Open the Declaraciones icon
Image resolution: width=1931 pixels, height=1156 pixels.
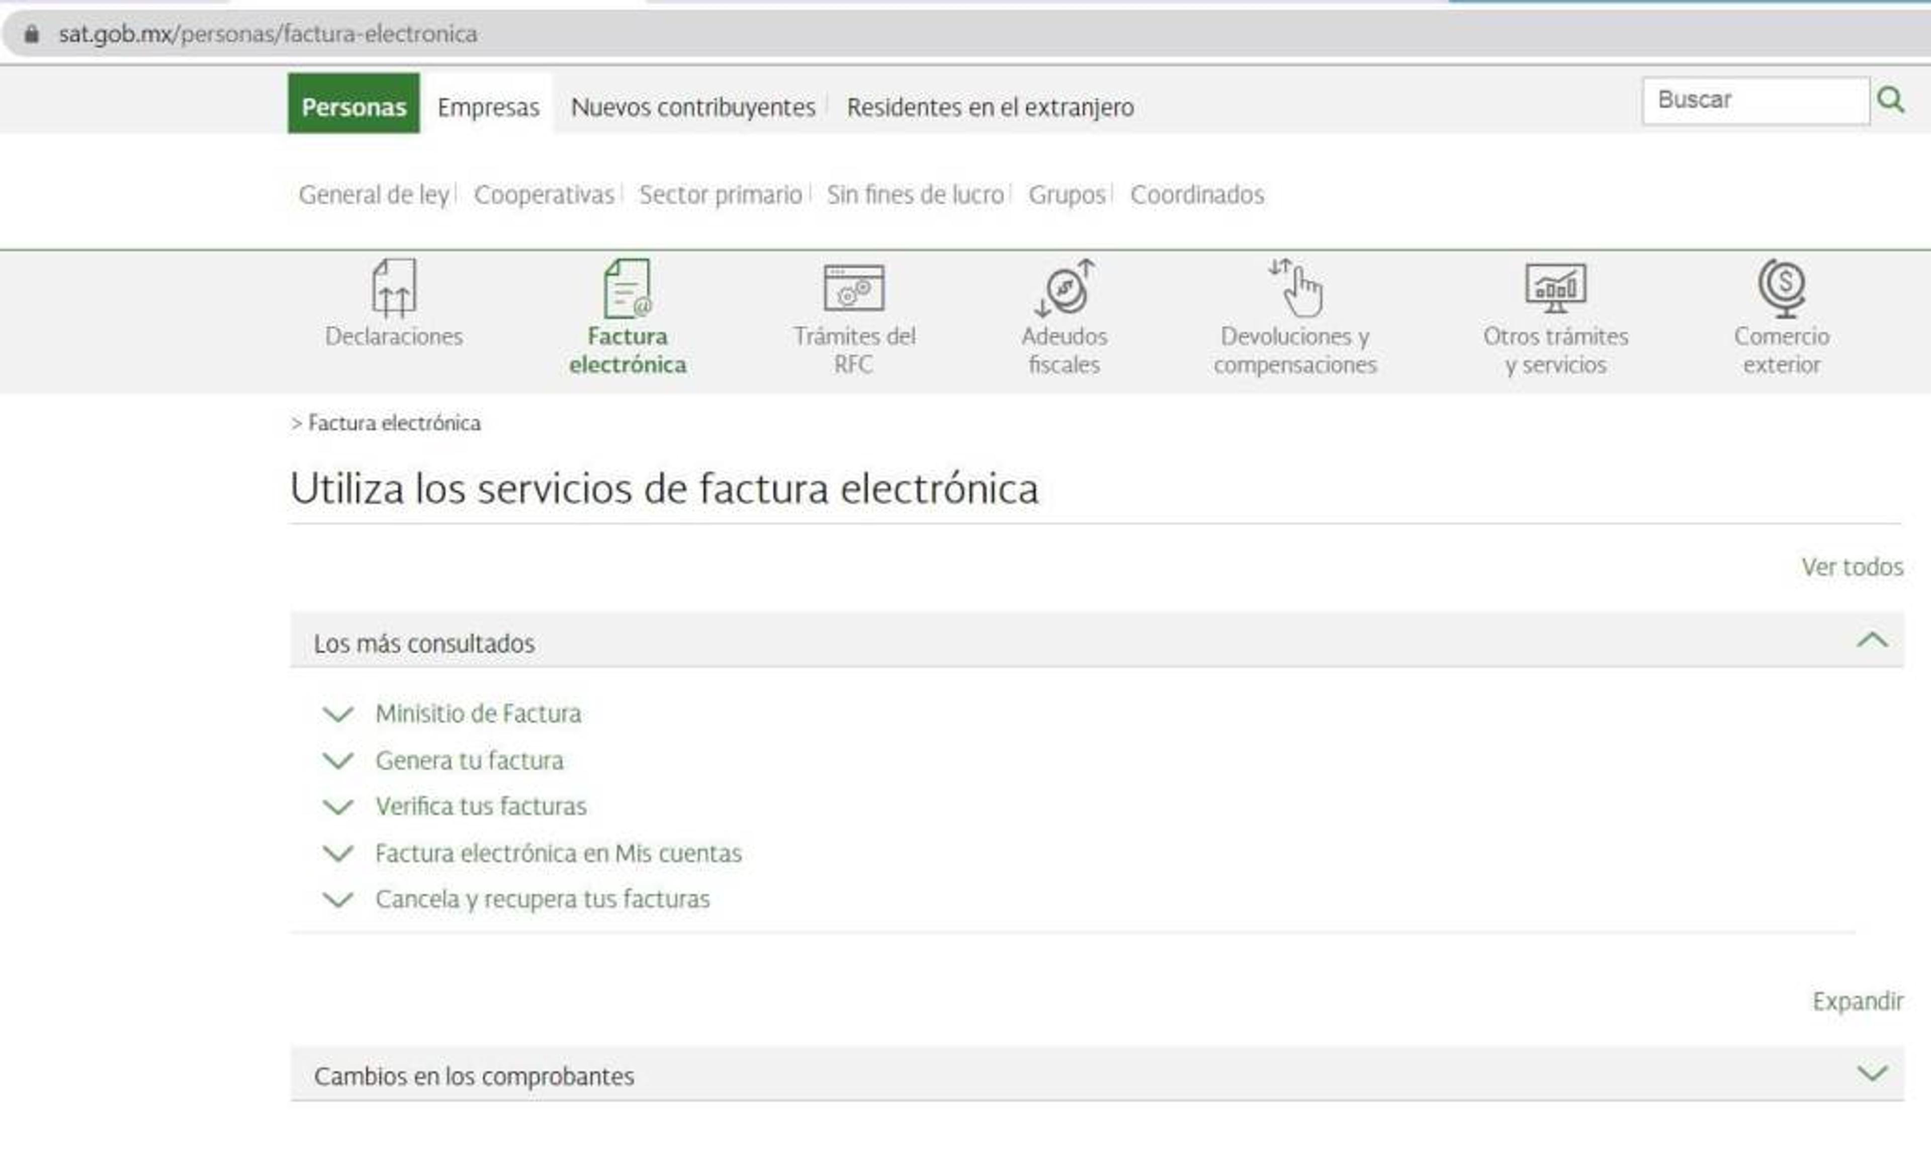(x=393, y=288)
